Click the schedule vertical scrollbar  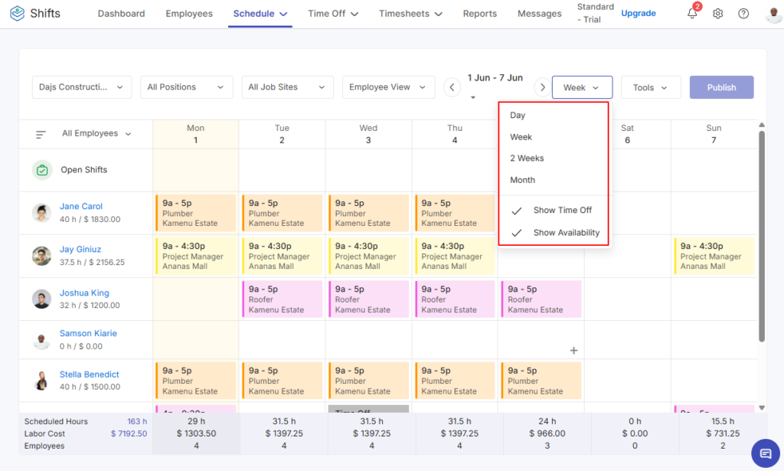[x=762, y=237]
